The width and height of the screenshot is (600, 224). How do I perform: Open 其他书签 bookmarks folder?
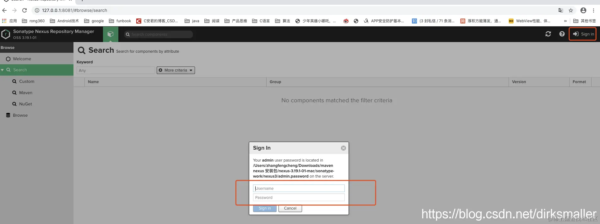(x=585, y=21)
